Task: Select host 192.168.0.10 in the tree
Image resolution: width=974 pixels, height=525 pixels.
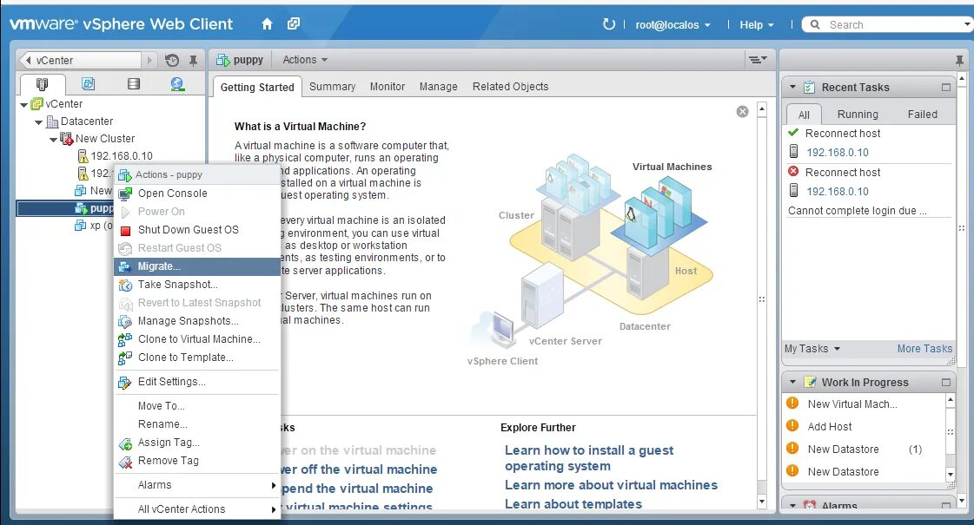Action: [x=122, y=155]
